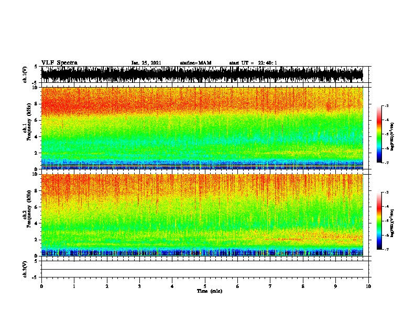Click the time axis tick label "10"
The height and width of the screenshot is (321, 415).
click(x=368, y=286)
